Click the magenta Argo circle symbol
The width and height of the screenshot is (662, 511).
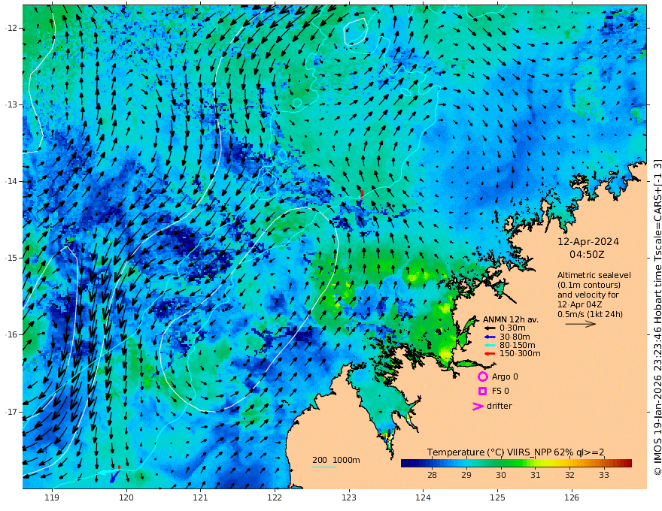pyautogui.click(x=482, y=376)
